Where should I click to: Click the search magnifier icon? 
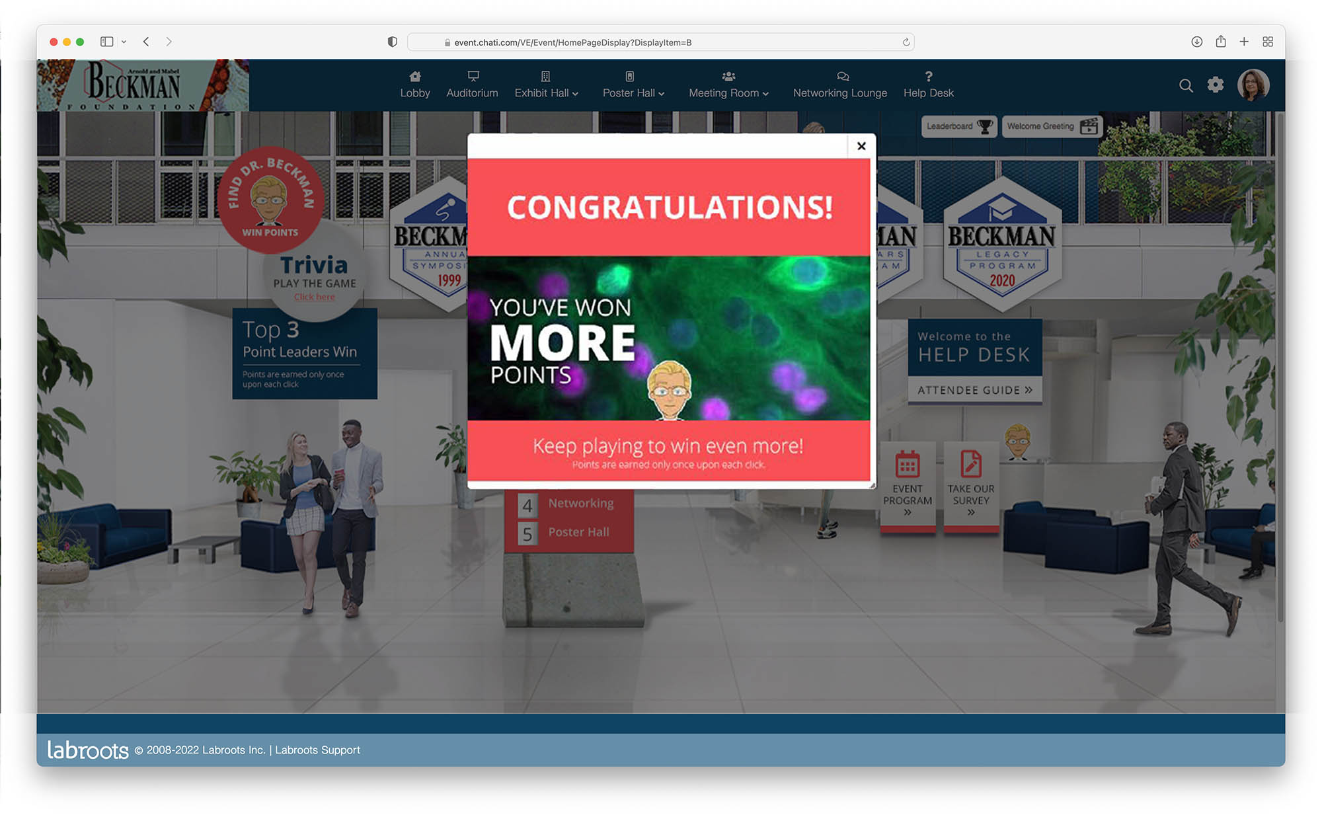tap(1186, 85)
